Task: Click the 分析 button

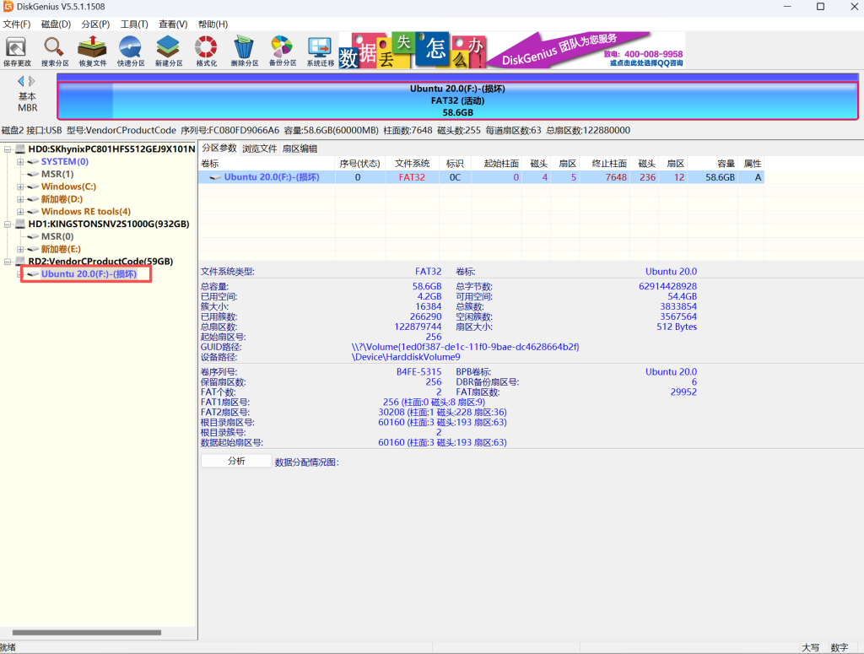Action: pos(236,461)
